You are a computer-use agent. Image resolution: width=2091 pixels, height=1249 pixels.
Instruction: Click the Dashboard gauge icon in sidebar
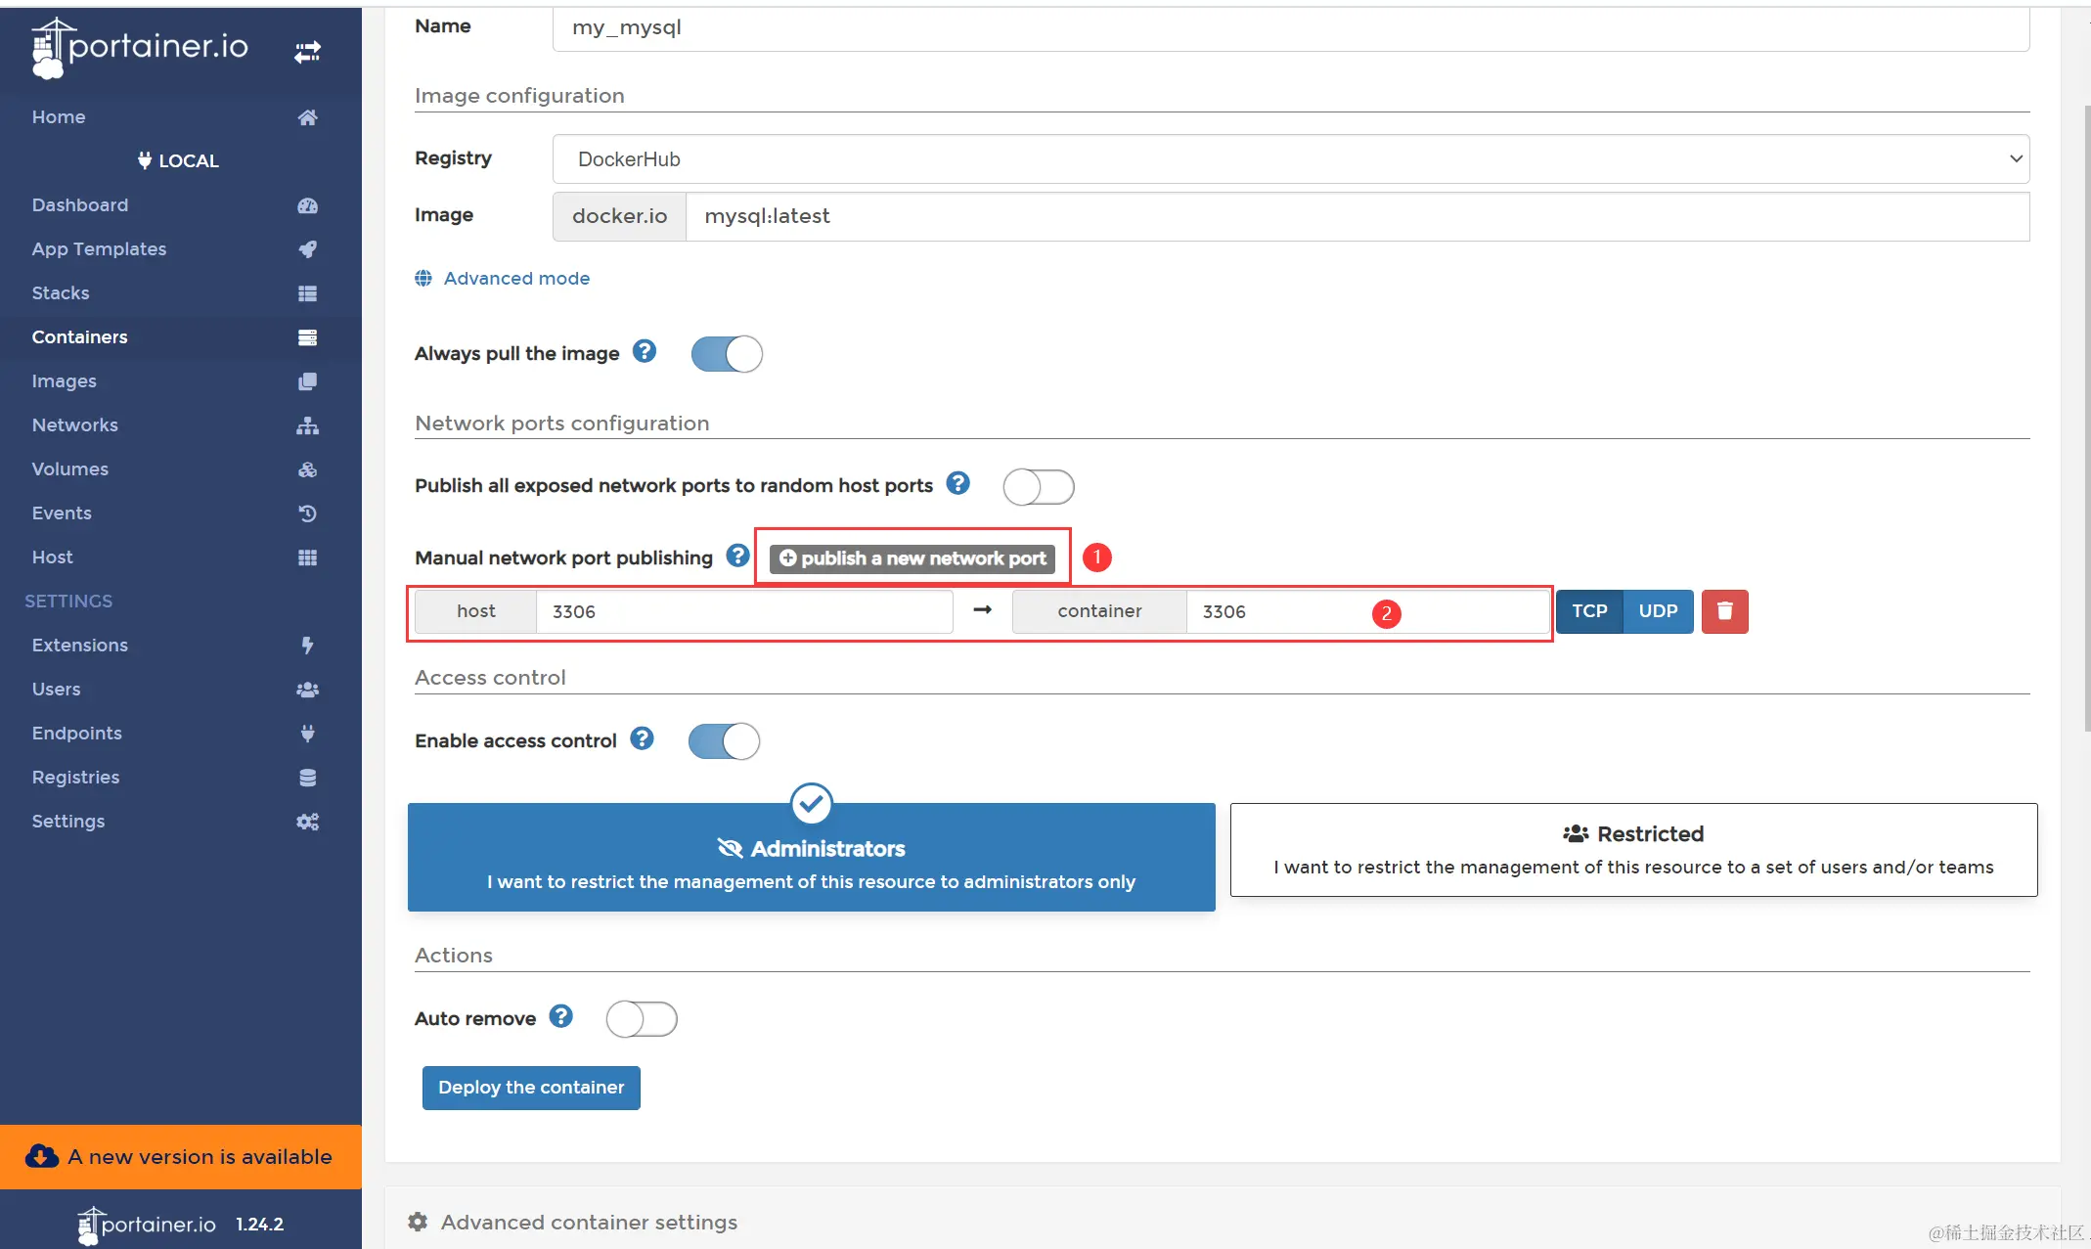click(307, 205)
